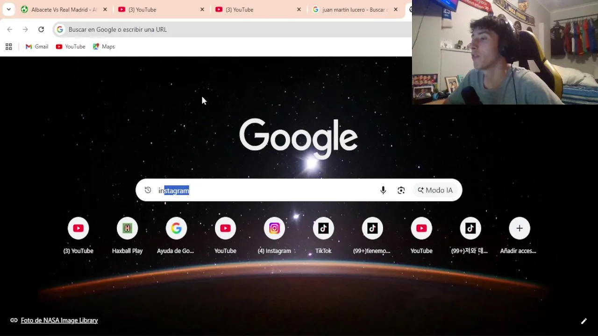Start voice search with microphone icon
Viewport: 598px width, 336px height.
[383, 190]
